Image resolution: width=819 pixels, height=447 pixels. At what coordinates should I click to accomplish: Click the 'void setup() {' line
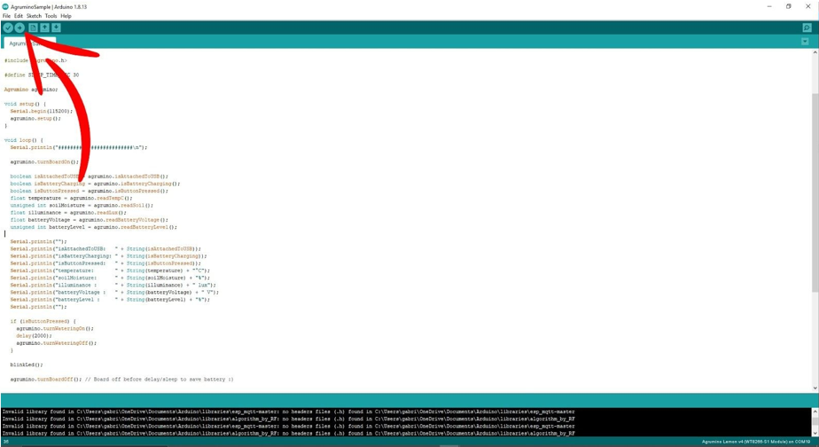25,104
